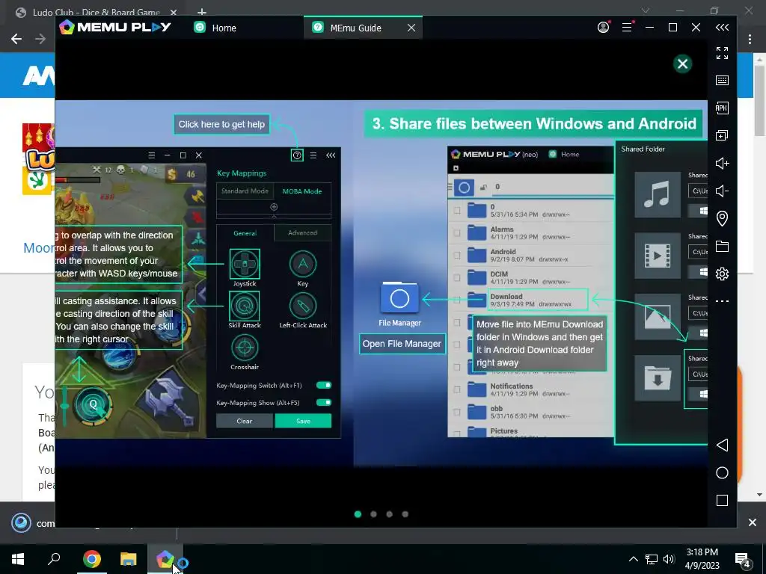Go to the second guide page dot
This screenshot has width=766, height=574.
[x=374, y=514]
